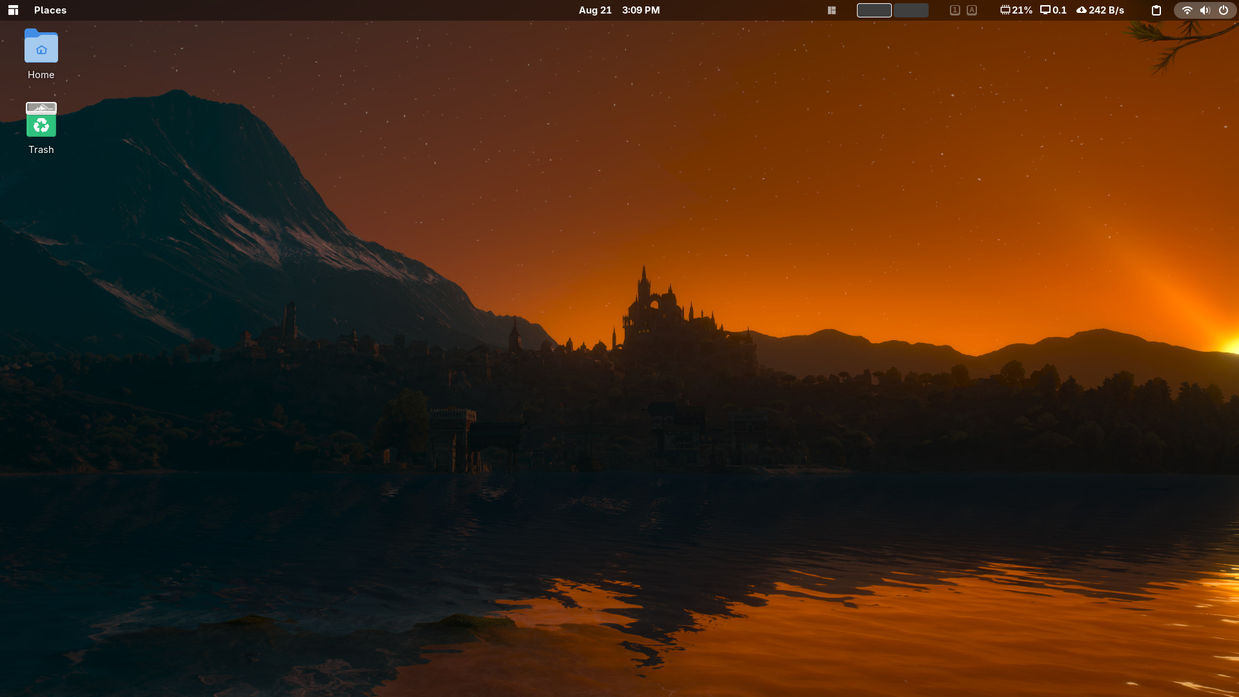1239x697 pixels.
Task: Click the power icon in system menu
Action: [x=1224, y=10]
